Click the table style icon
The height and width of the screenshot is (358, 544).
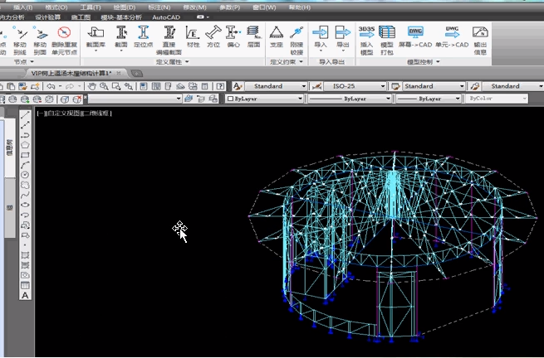[395, 86]
